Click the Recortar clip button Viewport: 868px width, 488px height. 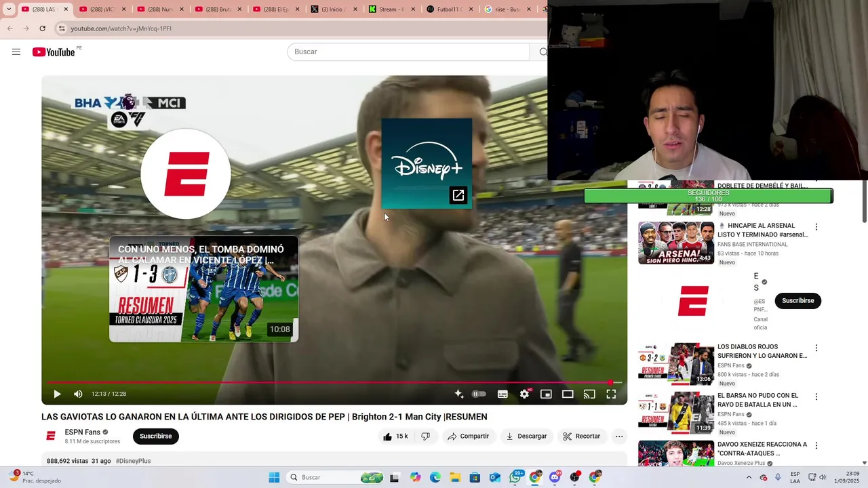tap(582, 436)
